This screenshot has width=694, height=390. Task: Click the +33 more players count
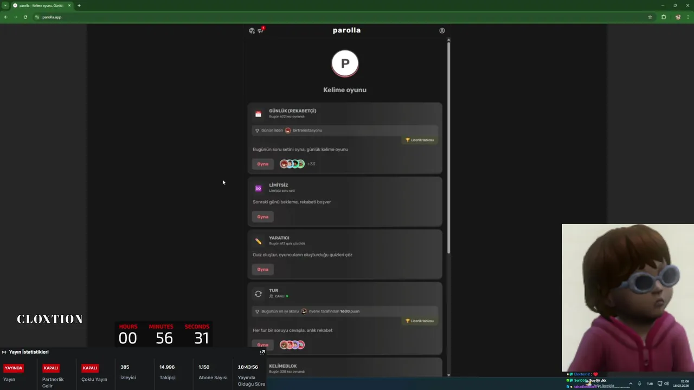tap(311, 164)
